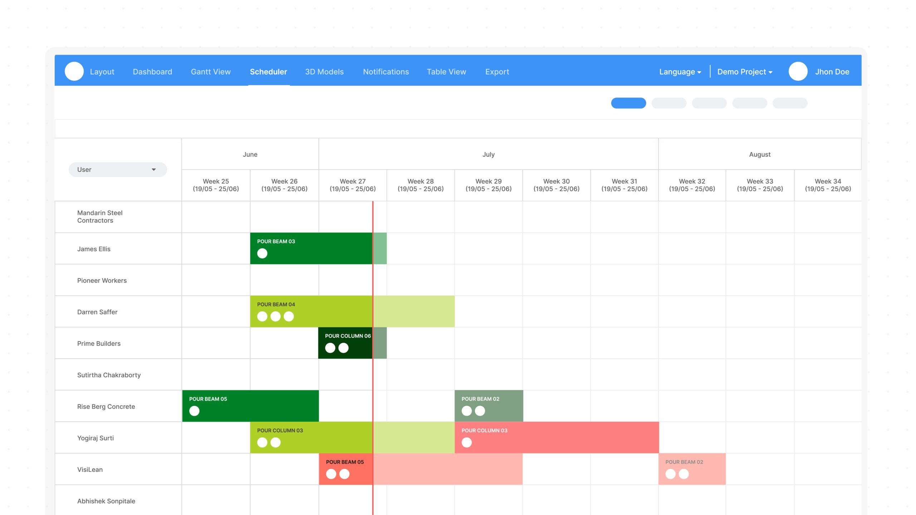Click Export in the navigation bar
The height and width of the screenshot is (515, 916).
(497, 72)
